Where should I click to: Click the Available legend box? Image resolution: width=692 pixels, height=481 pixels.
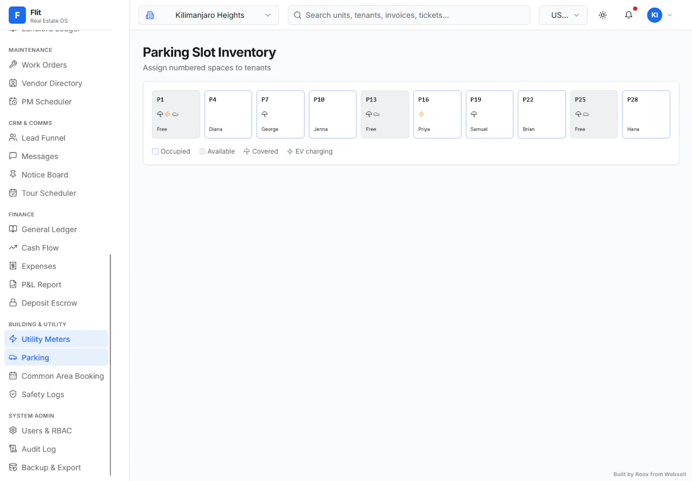click(202, 151)
